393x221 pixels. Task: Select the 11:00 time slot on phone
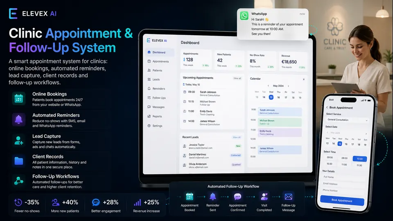click(x=344, y=165)
